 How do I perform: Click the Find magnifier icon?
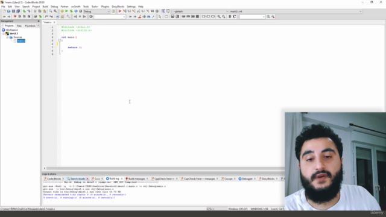point(51,11)
